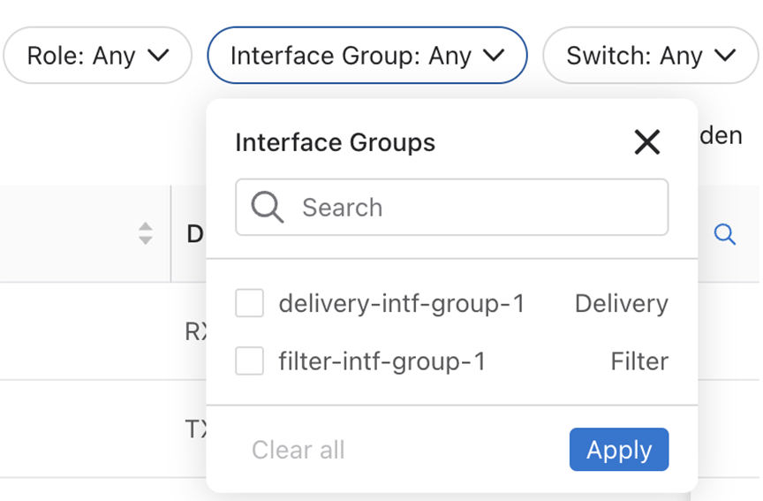Click the magnifier icon in Search box
763x501 pixels.
(x=267, y=208)
